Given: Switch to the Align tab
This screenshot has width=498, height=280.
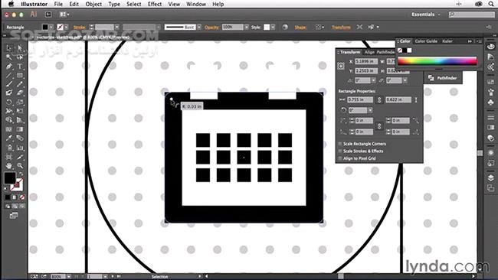Looking at the screenshot, I should click(369, 52).
